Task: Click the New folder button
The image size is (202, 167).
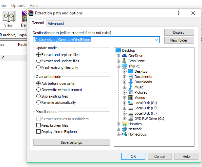Action: coord(179,40)
